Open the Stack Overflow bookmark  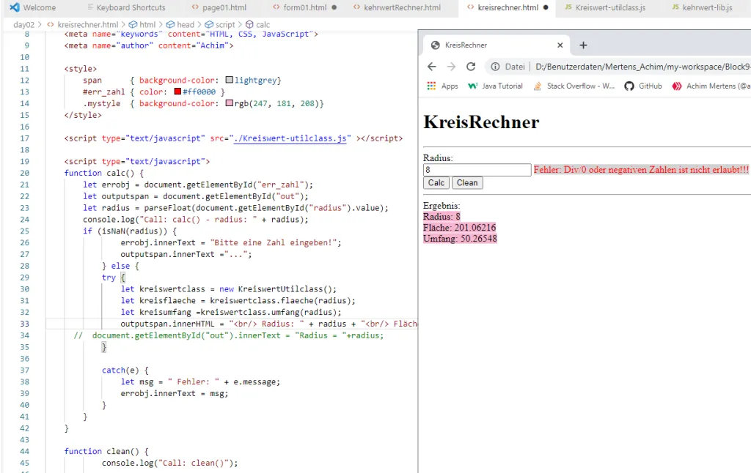(x=574, y=86)
